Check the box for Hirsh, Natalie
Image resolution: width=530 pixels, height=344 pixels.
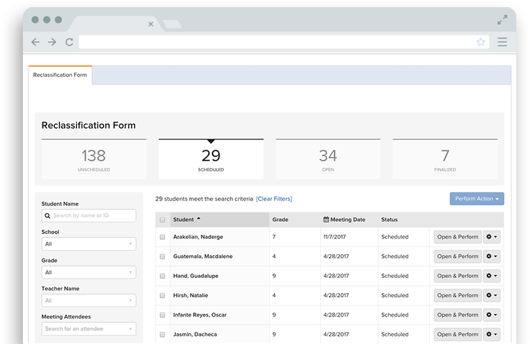(162, 296)
